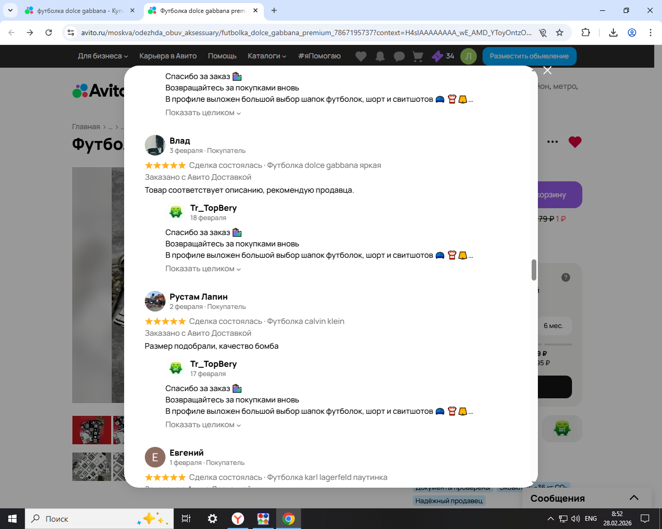
Task: Open the three-dots more options menu
Action: 552,142
